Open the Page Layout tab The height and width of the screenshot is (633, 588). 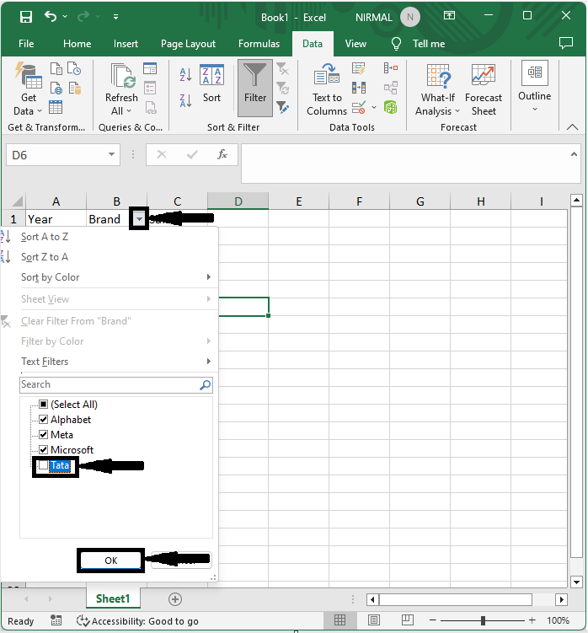[x=188, y=44]
